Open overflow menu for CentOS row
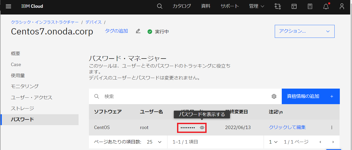The width and height of the screenshot is (352, 150). point(332,127)
